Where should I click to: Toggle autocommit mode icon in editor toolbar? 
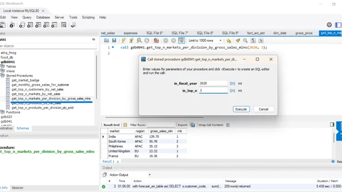point(181,40)
